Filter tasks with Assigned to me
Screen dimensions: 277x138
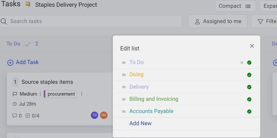tap(218, 21)
